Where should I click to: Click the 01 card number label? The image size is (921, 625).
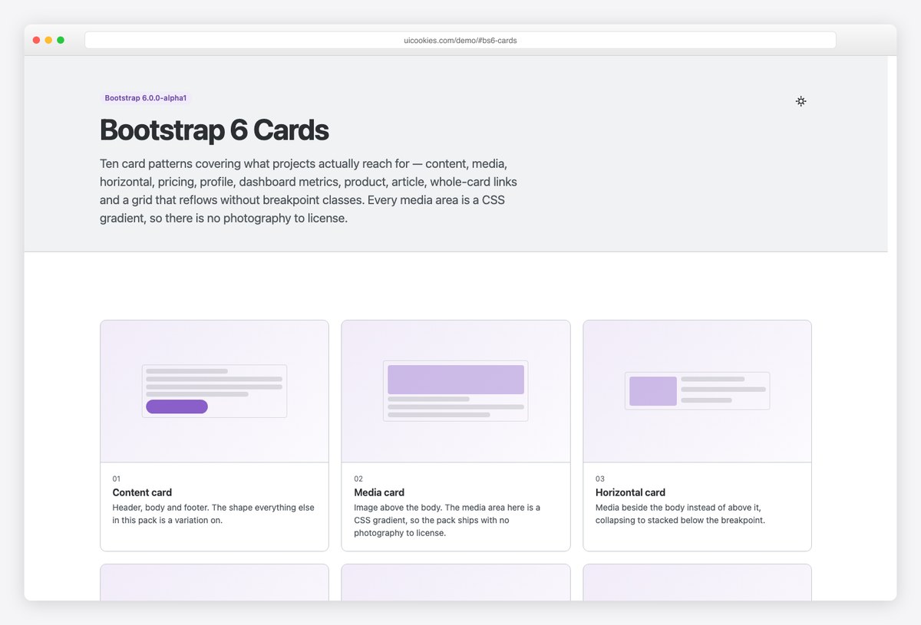[x=117, y=479]
